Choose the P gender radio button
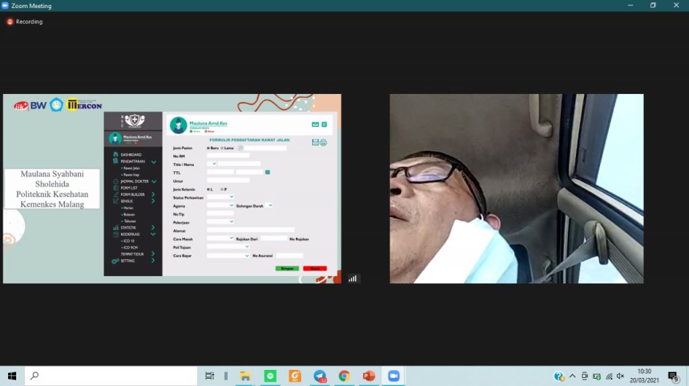Image resolution: width=689 pixels, height=386 pixels. 222,189
